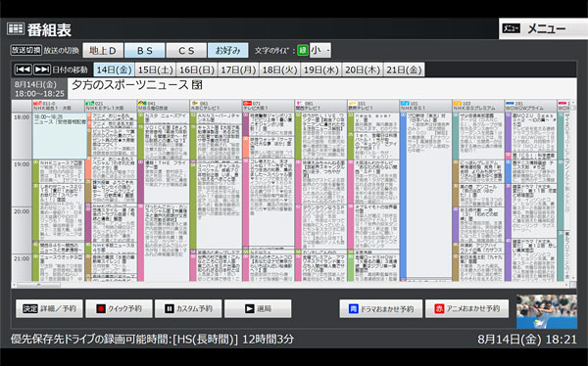Select the 15日(土) date tab
Viewport: 588px width, 366px height.
click(x=155, y=69)
